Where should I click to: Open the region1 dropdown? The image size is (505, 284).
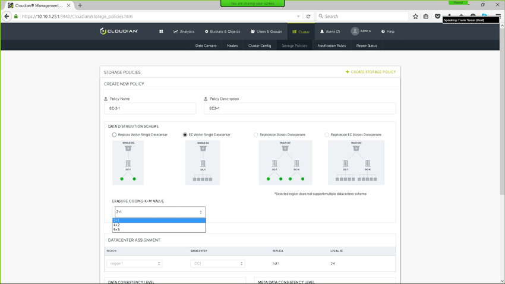[134, 263]
